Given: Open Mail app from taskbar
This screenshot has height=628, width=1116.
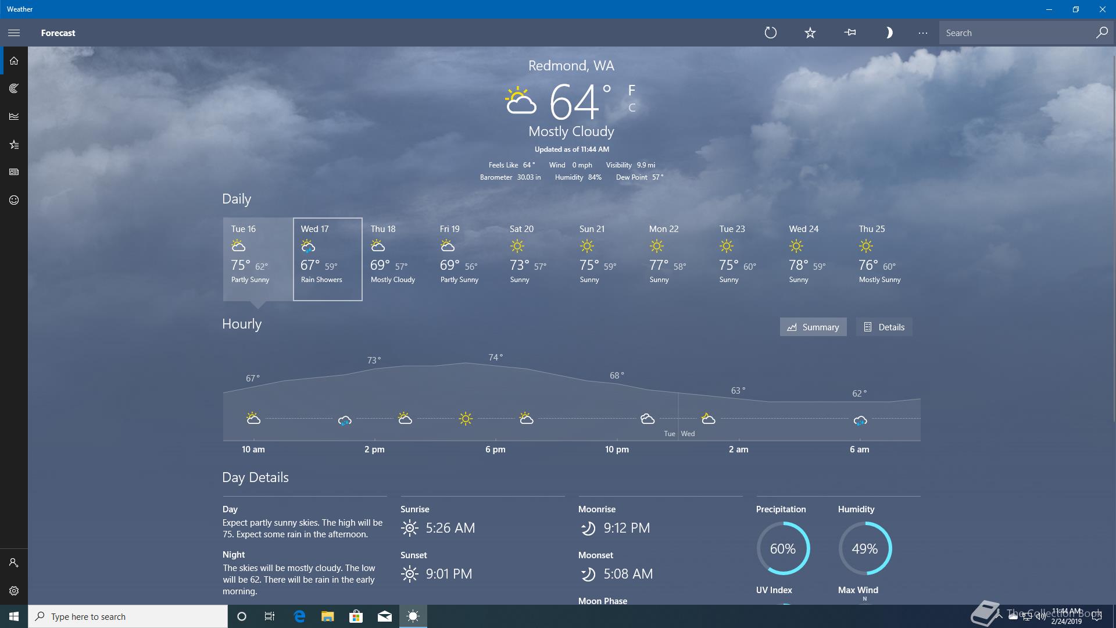Looking at the screenshot, I should tap(384, 616).
